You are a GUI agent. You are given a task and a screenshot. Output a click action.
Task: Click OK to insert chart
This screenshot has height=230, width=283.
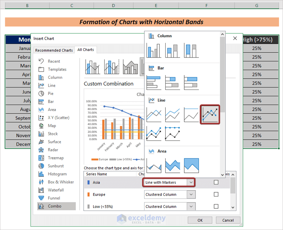click(200, 220)
